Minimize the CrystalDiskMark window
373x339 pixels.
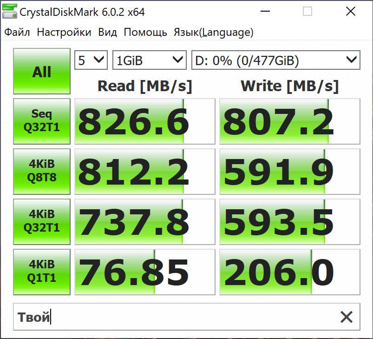[265, 11]
